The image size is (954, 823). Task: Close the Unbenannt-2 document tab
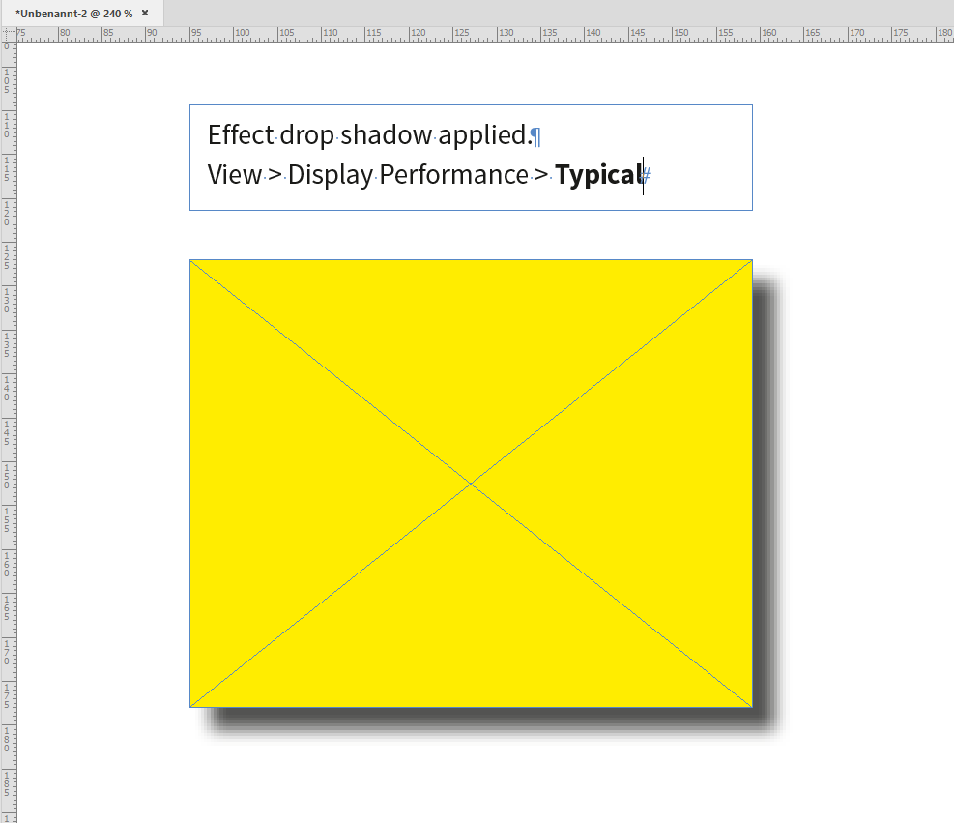(146, 14)
